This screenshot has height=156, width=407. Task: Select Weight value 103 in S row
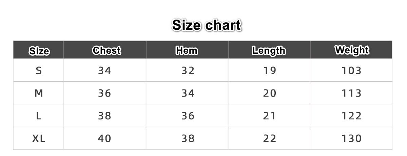[352, 71]
